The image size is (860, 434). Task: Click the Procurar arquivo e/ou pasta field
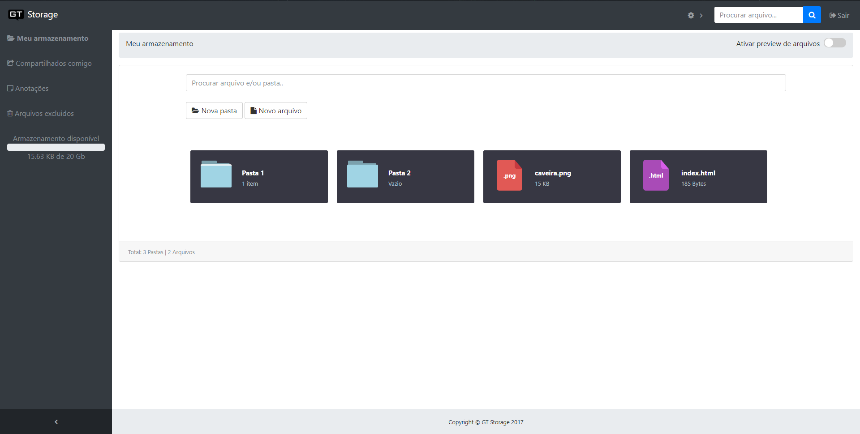(486, 83)
